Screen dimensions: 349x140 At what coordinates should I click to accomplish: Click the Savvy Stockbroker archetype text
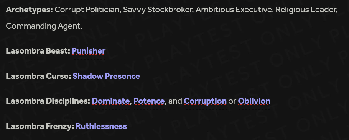click(158, 10)
